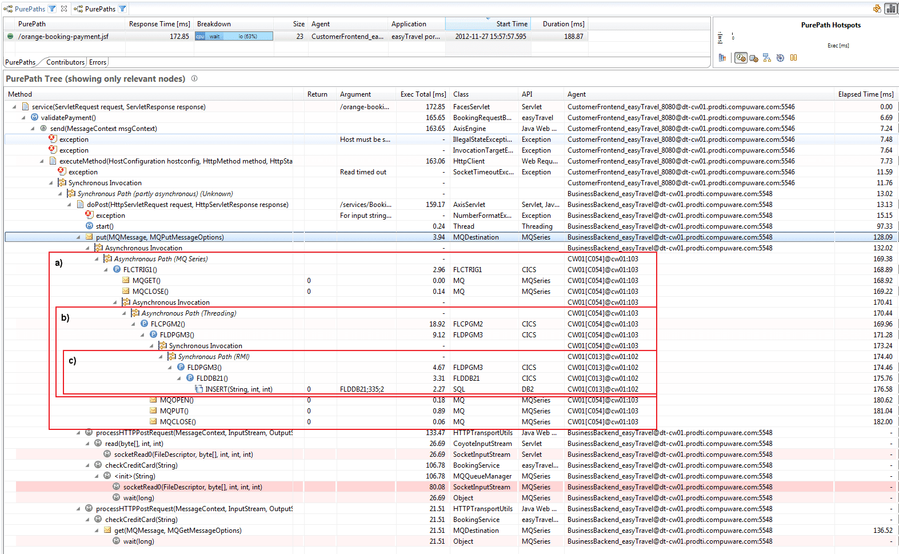The image size is (899, 554).
Task: Click exception icon of 'Host must be s...' row
Action: pos(53,139)
